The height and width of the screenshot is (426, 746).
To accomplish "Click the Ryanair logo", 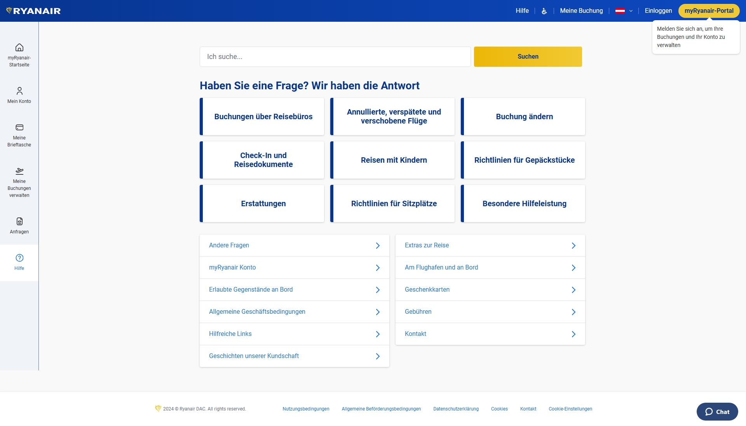I will 33,11.
